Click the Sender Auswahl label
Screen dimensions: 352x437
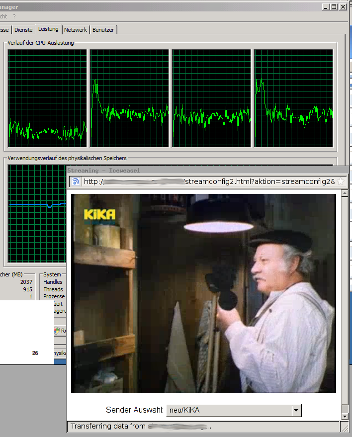tap(134, 410)
